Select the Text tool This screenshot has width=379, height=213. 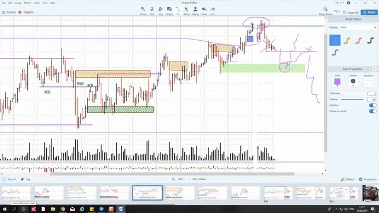click(x=152, y=11)
